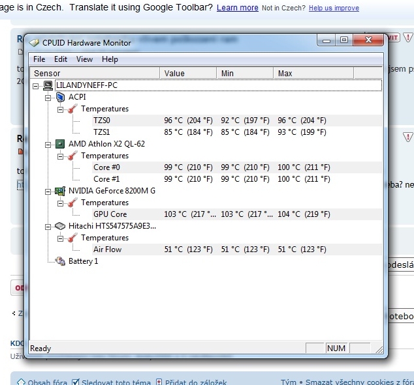Viewport: 414px width, 385px height.
Task: Open the File menu
Action: coord(39,59)
